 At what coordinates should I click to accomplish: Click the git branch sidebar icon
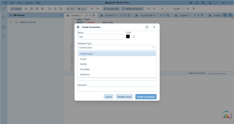click(x=4, y=36)
